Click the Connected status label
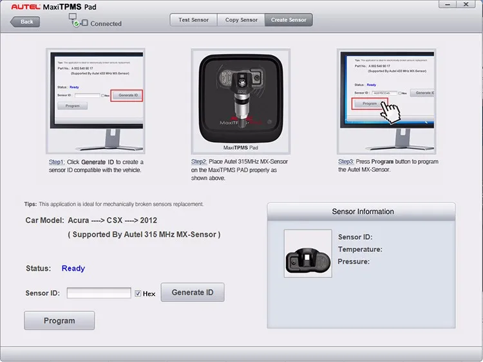 pyautogui.click(x=106, y=24)
